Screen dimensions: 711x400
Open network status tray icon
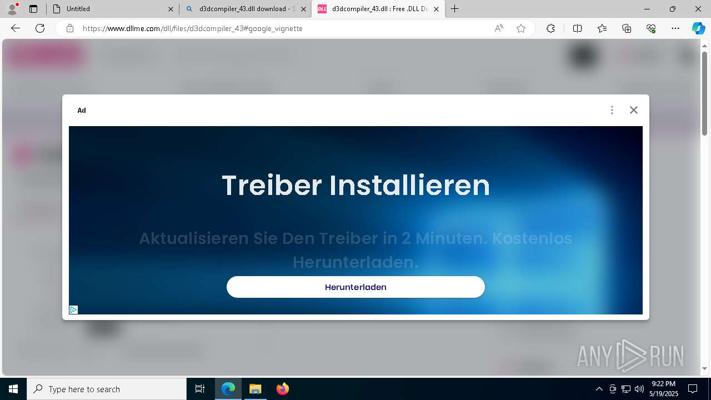(x=626, y=389)
